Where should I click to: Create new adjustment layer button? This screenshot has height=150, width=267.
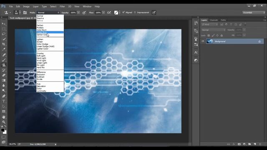244,144
